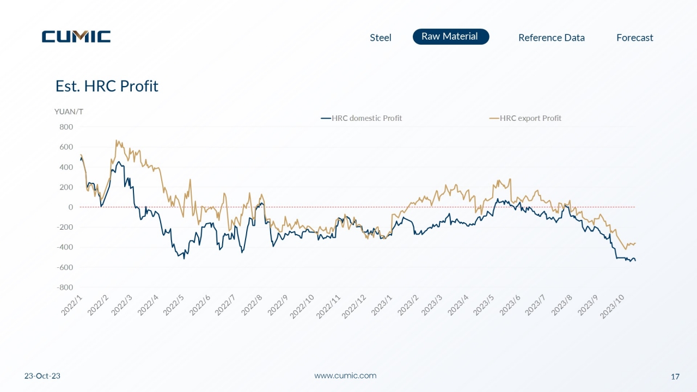Click the 800 y-axis value
The height and width of the screenshot is (392, 697).
(x=66, y=127)
